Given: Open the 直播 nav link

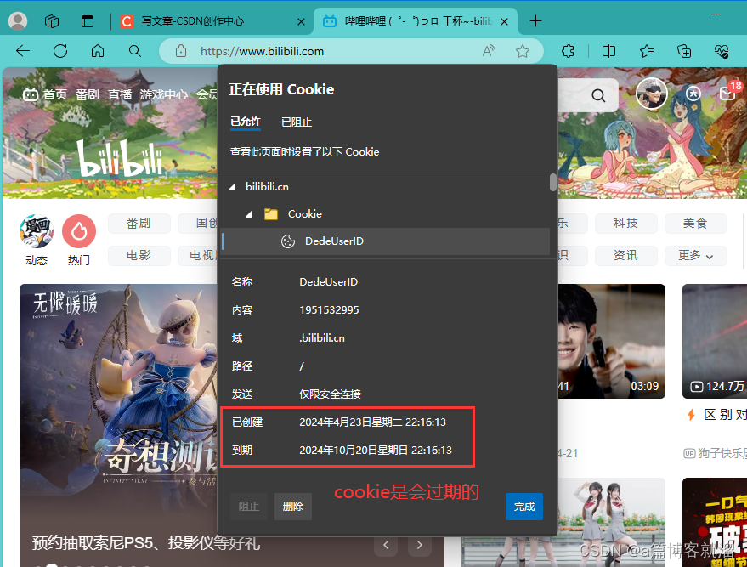Looking at the screenshot, I should click(120, 94).
